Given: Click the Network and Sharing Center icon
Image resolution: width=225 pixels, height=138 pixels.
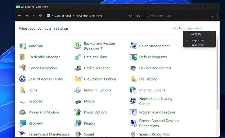Looking at the screenshot, I should pyautogui.click(x=133, y=101).
